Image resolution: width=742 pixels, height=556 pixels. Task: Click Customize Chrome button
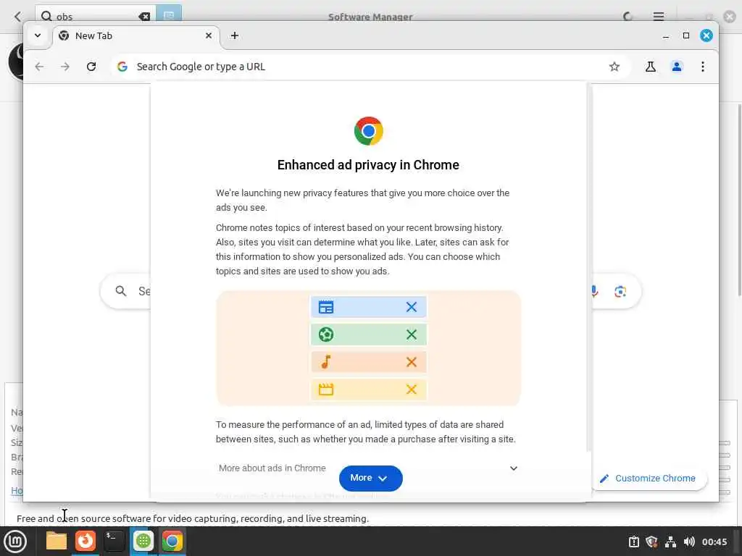coord(649,479)
